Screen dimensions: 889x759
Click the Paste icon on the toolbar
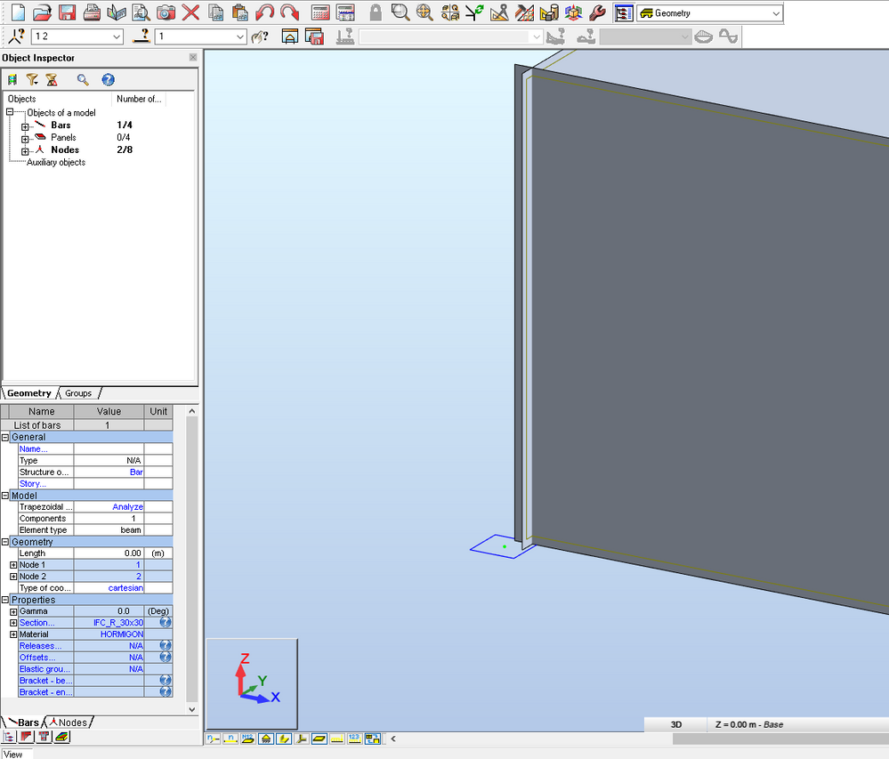(x=239, y=12)
